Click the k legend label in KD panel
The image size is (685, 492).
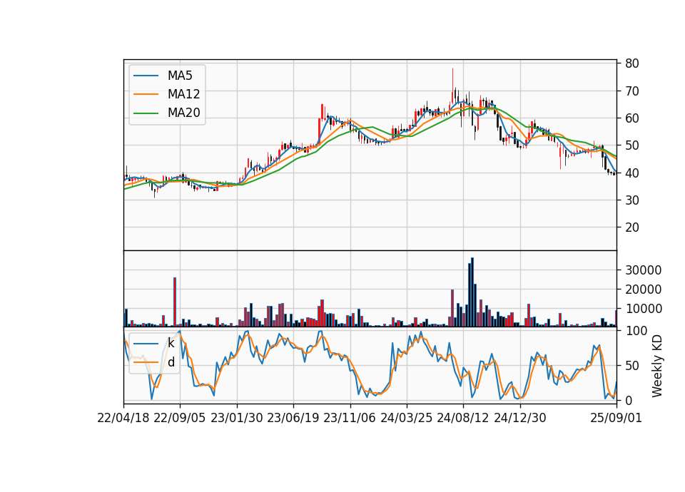click(171, 343)
